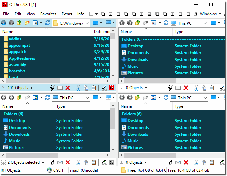Go up one level in top-right pane

(138, 23)
